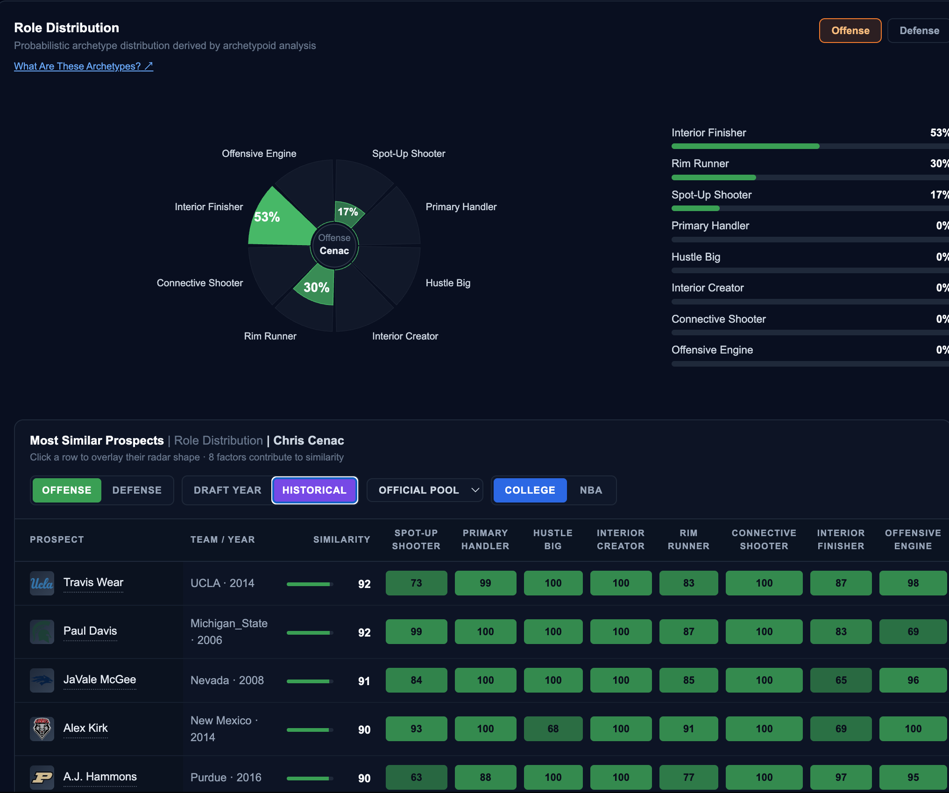Click the Travis Wear prospect name
Image resolution: width=949 pixels, height=793 pixels.
click(93, 583)
